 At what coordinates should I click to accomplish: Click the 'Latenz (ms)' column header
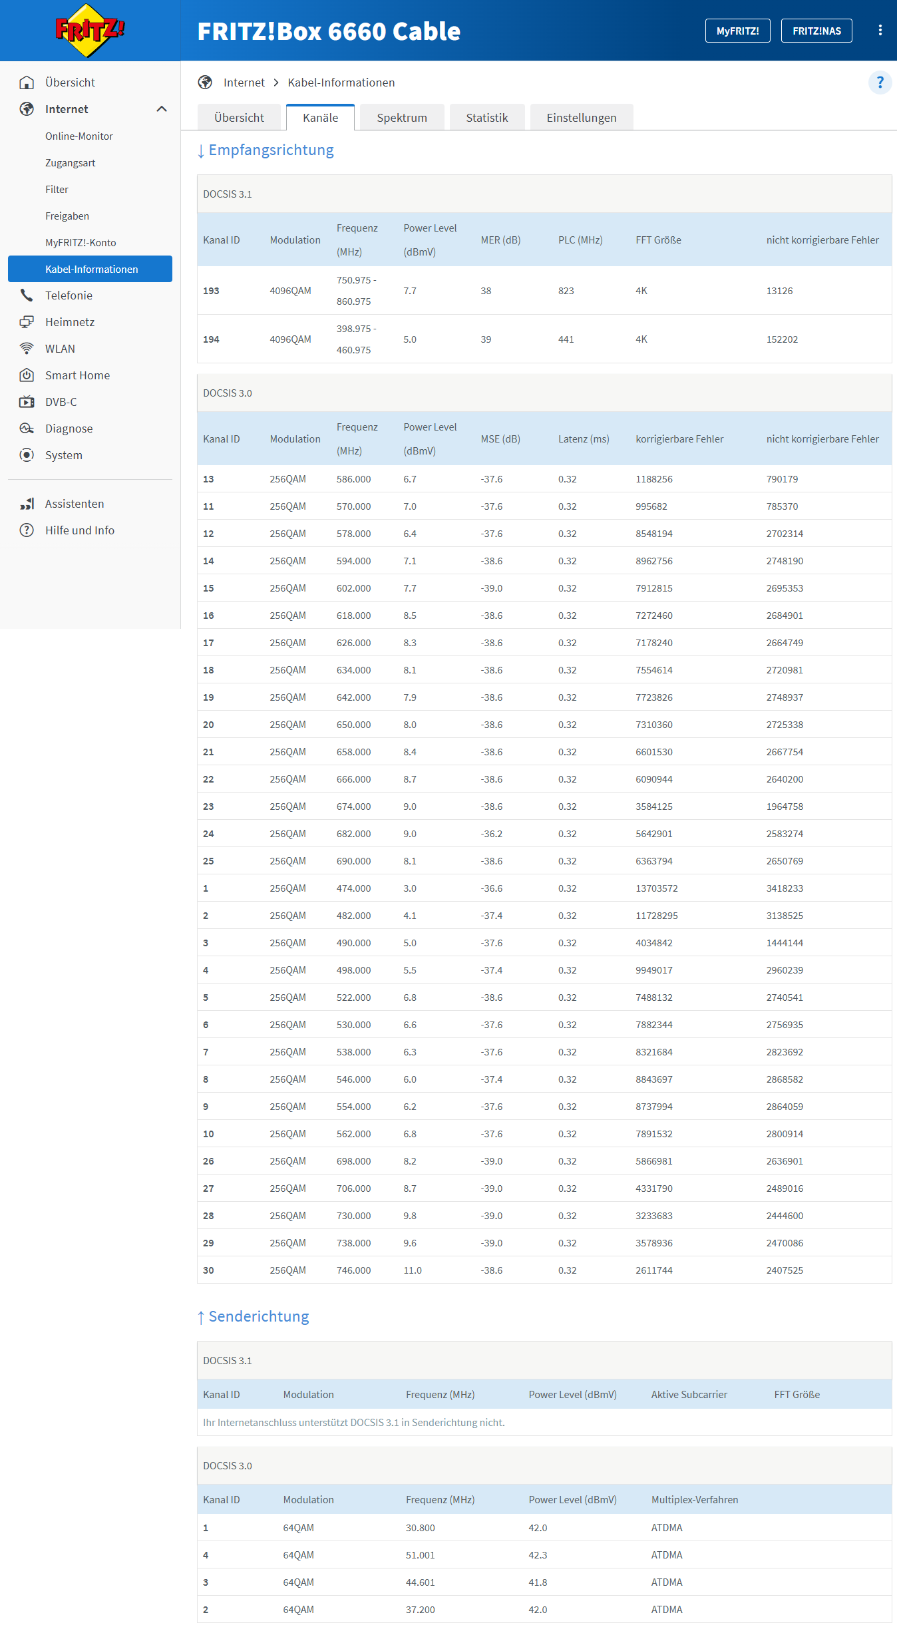coord(584,439)
